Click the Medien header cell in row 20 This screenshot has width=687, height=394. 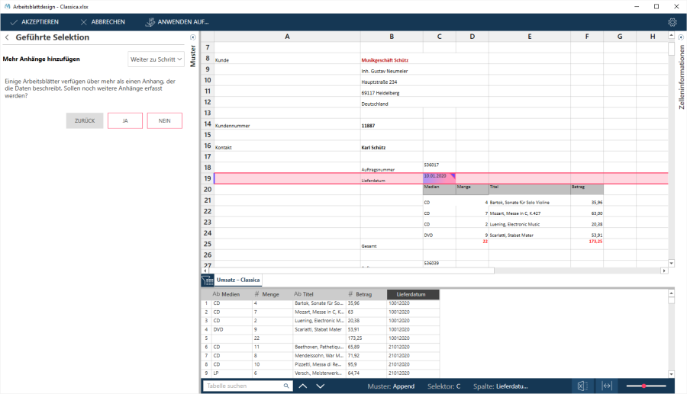439,189
